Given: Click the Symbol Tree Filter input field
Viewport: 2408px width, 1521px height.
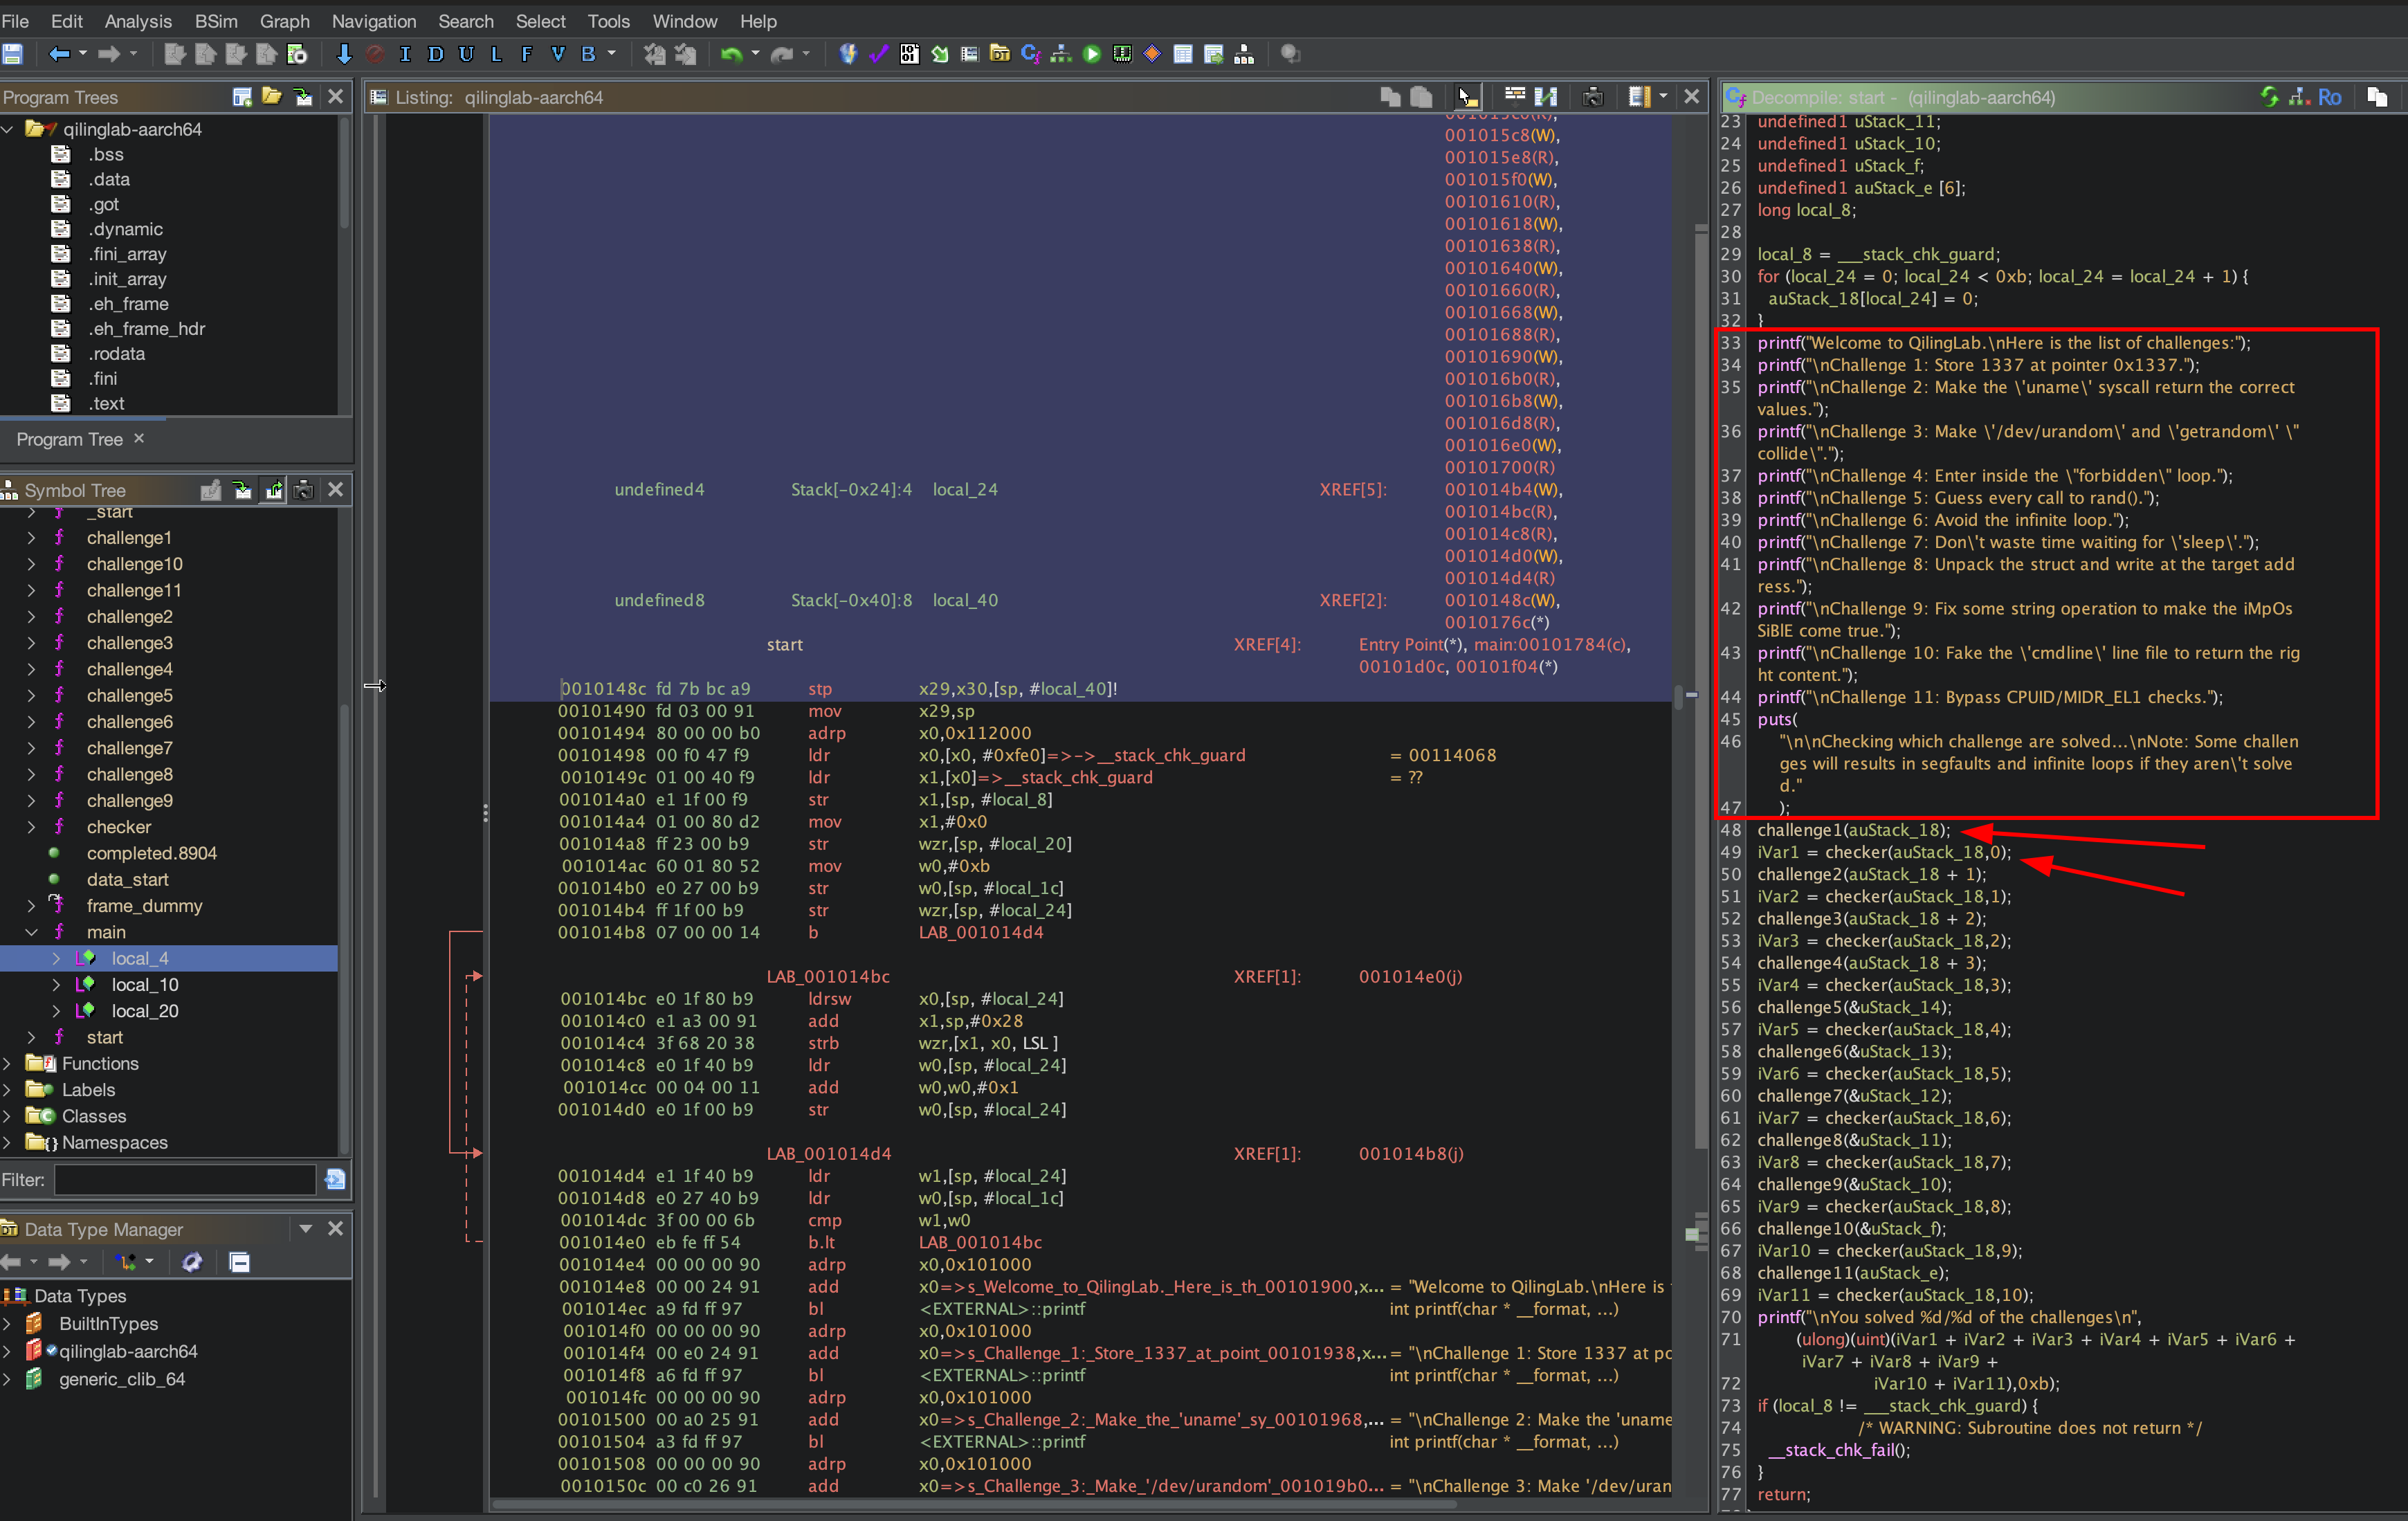Looking at the screenshot, I should coord(185,1179).
